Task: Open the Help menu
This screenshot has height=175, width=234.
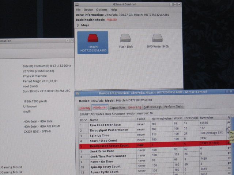Action: point(114,10)
